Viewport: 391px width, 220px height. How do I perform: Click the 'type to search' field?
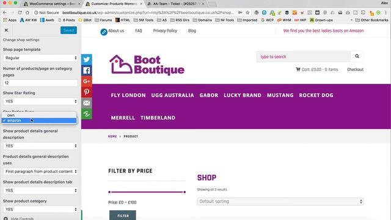tap(303, 57)
